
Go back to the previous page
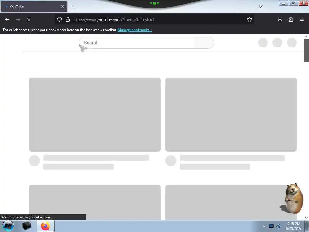pyautogui.click(x=7, y=20)
